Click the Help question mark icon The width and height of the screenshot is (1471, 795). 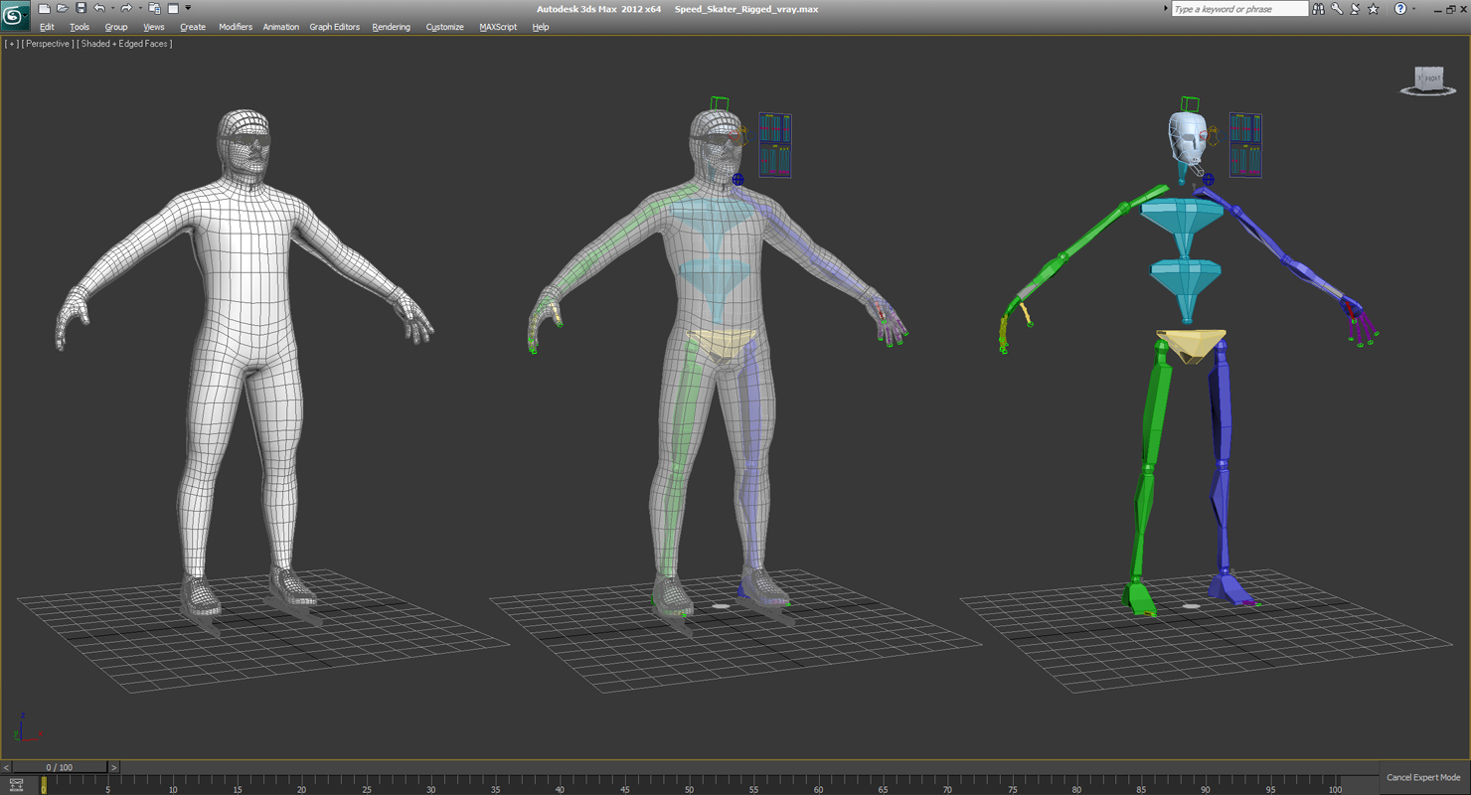pyautogui.click(x=1400, y=9)
